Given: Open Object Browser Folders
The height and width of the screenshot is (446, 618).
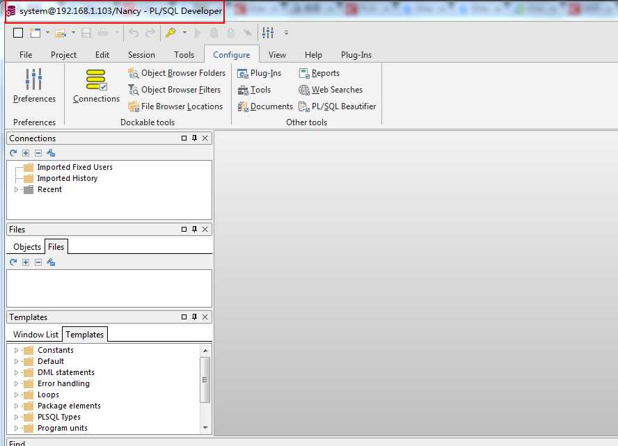Looking at the screenshot, I should click(177, 73).
